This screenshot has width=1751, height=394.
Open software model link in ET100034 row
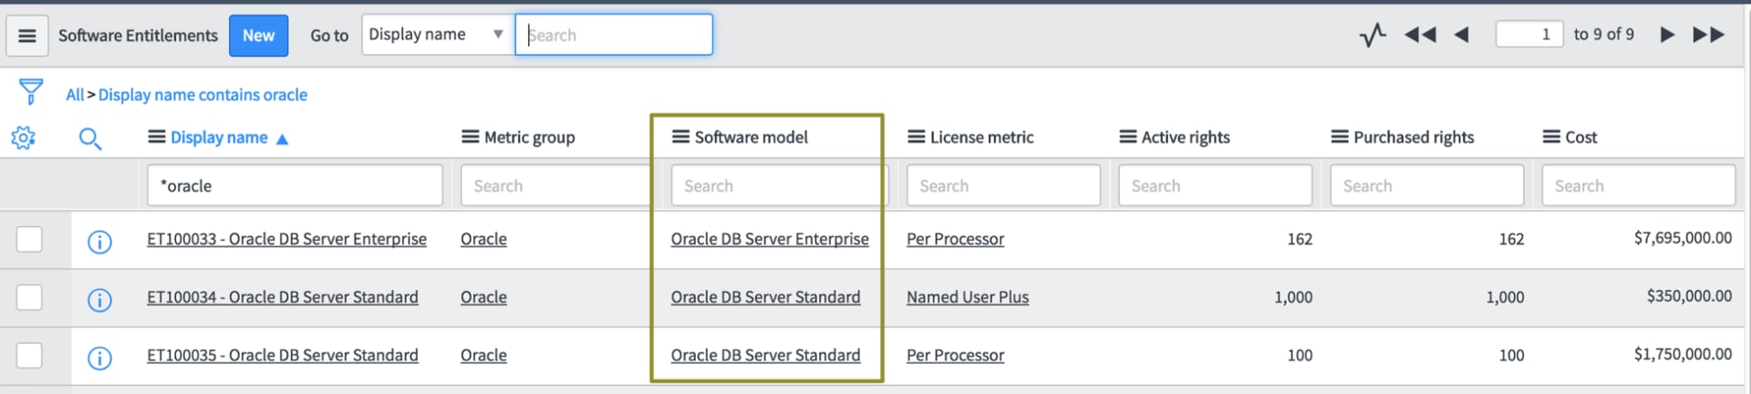click(x=765, y=297)
